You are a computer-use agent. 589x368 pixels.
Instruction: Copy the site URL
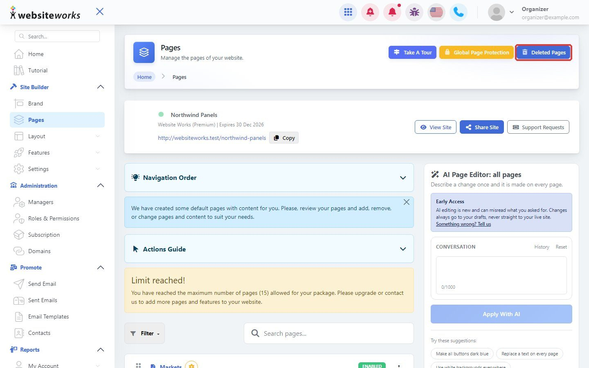click(284, 138)
